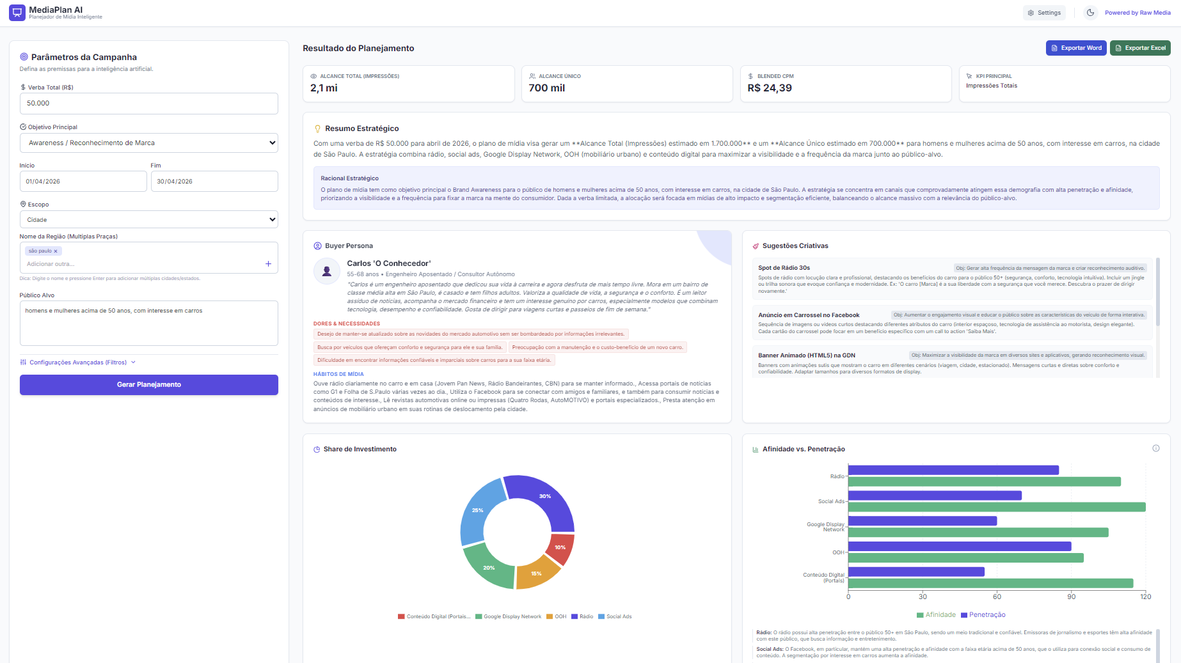Toggle the Penetração legend item
The width and height of the screenshot is (1181, 663).
tap(983, 615)
